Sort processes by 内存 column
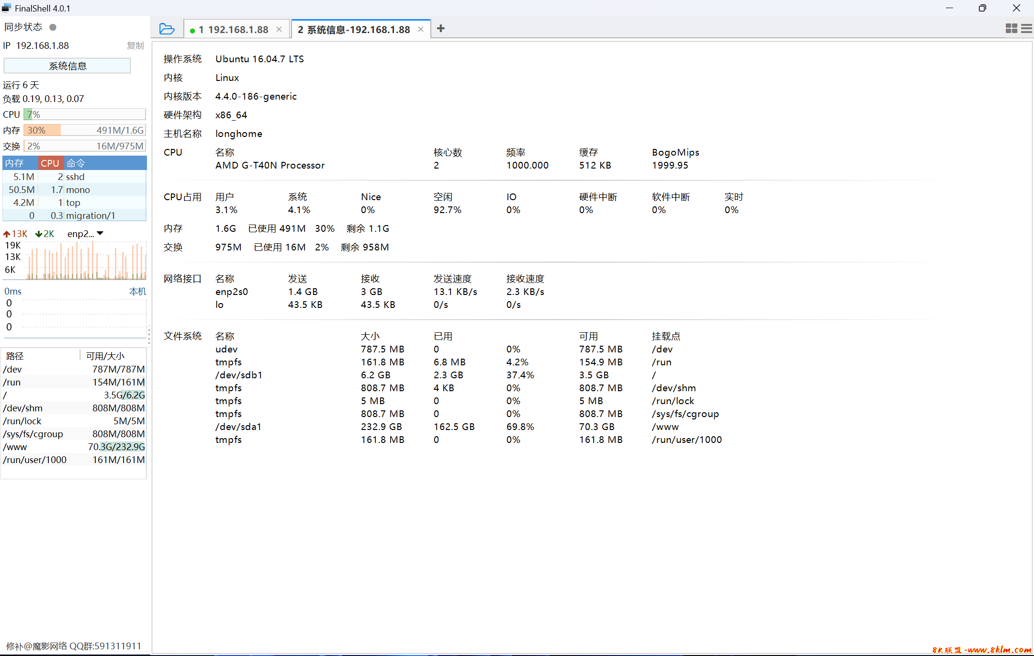This screenshot has width=1034, height=656. (20, 163)
